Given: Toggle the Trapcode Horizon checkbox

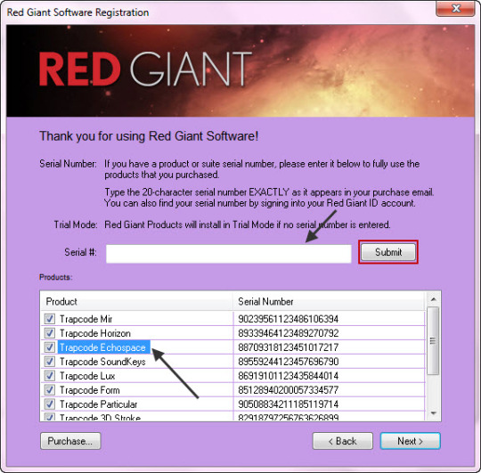Looking at the screenshot, I should [x=50, y=333].
